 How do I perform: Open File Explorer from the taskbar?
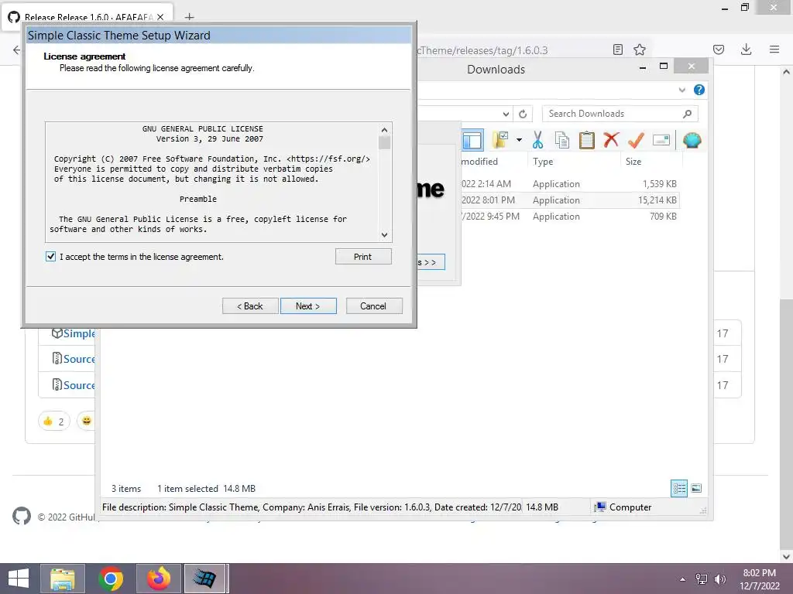pos(63,579)
